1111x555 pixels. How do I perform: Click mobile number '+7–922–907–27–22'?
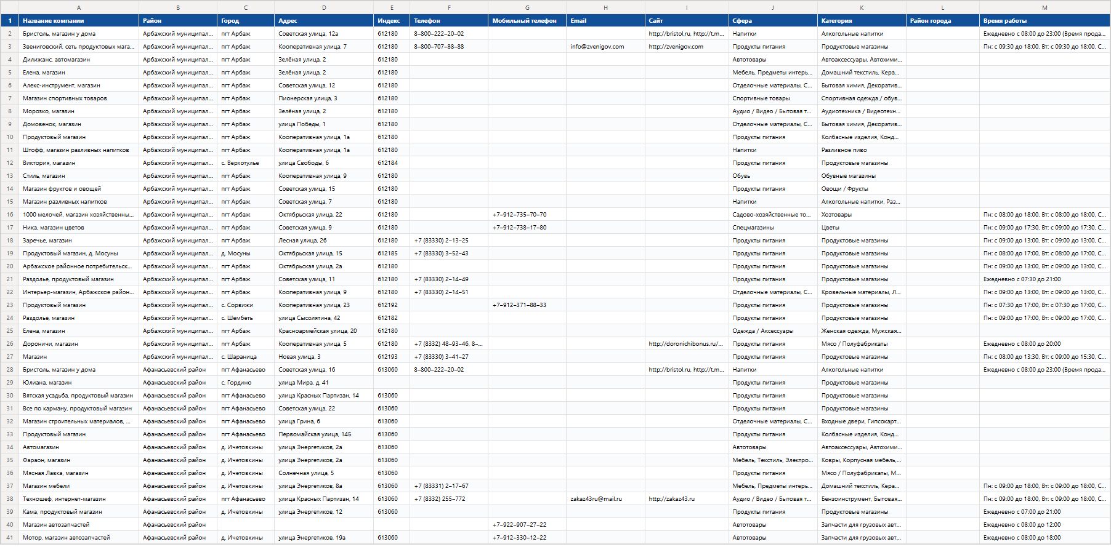527,525
